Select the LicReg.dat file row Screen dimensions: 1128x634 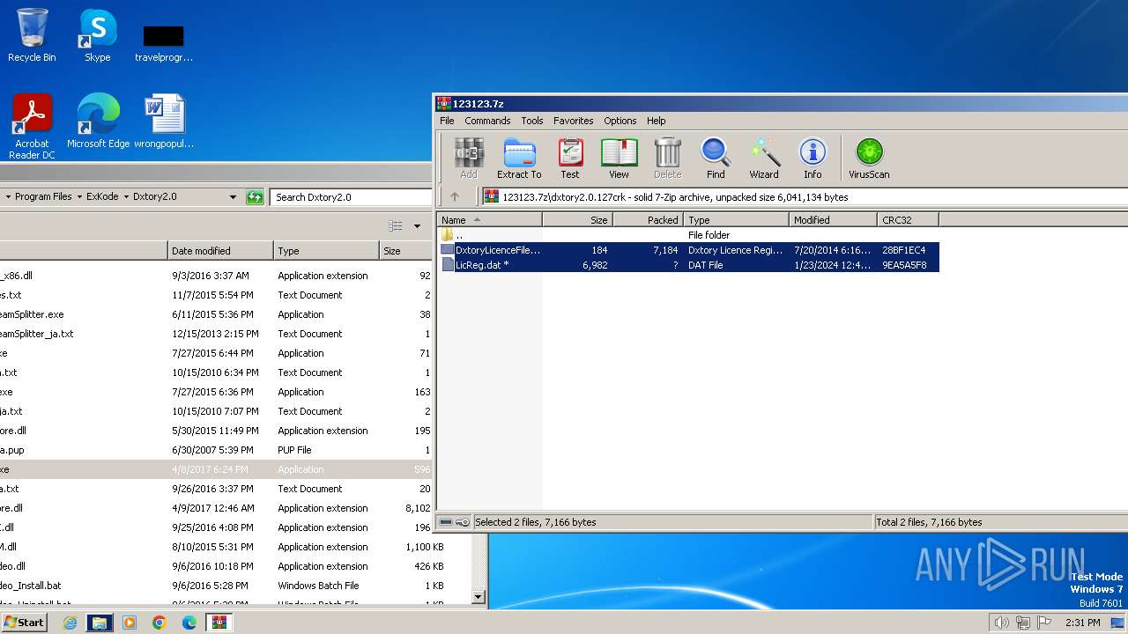(x=688, y=265)
